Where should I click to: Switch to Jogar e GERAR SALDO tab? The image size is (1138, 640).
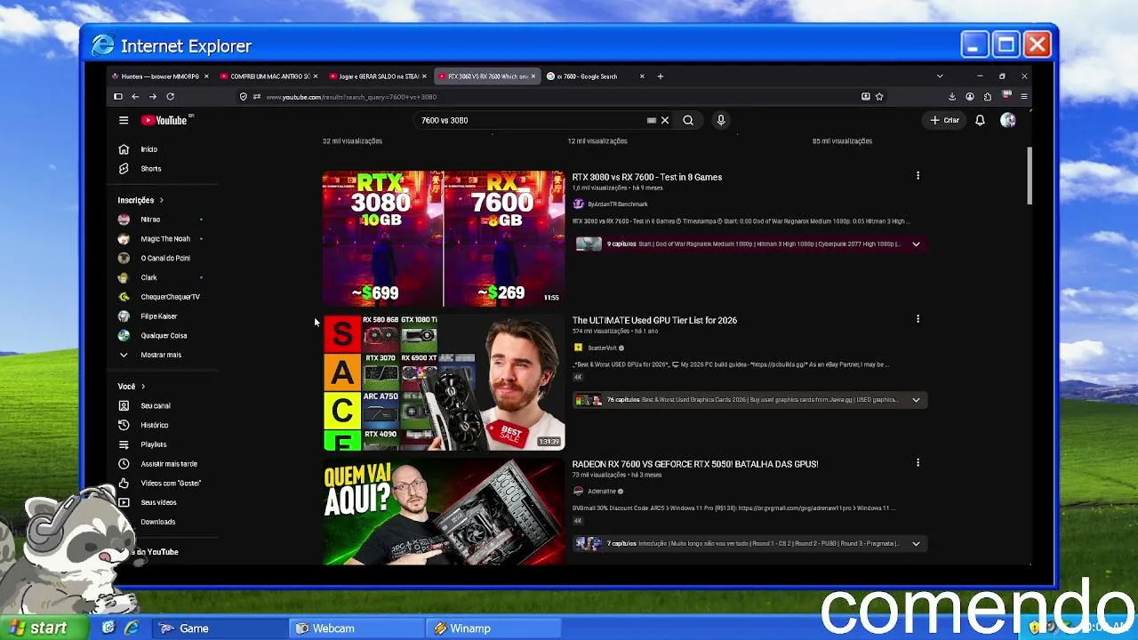(377, 76)
